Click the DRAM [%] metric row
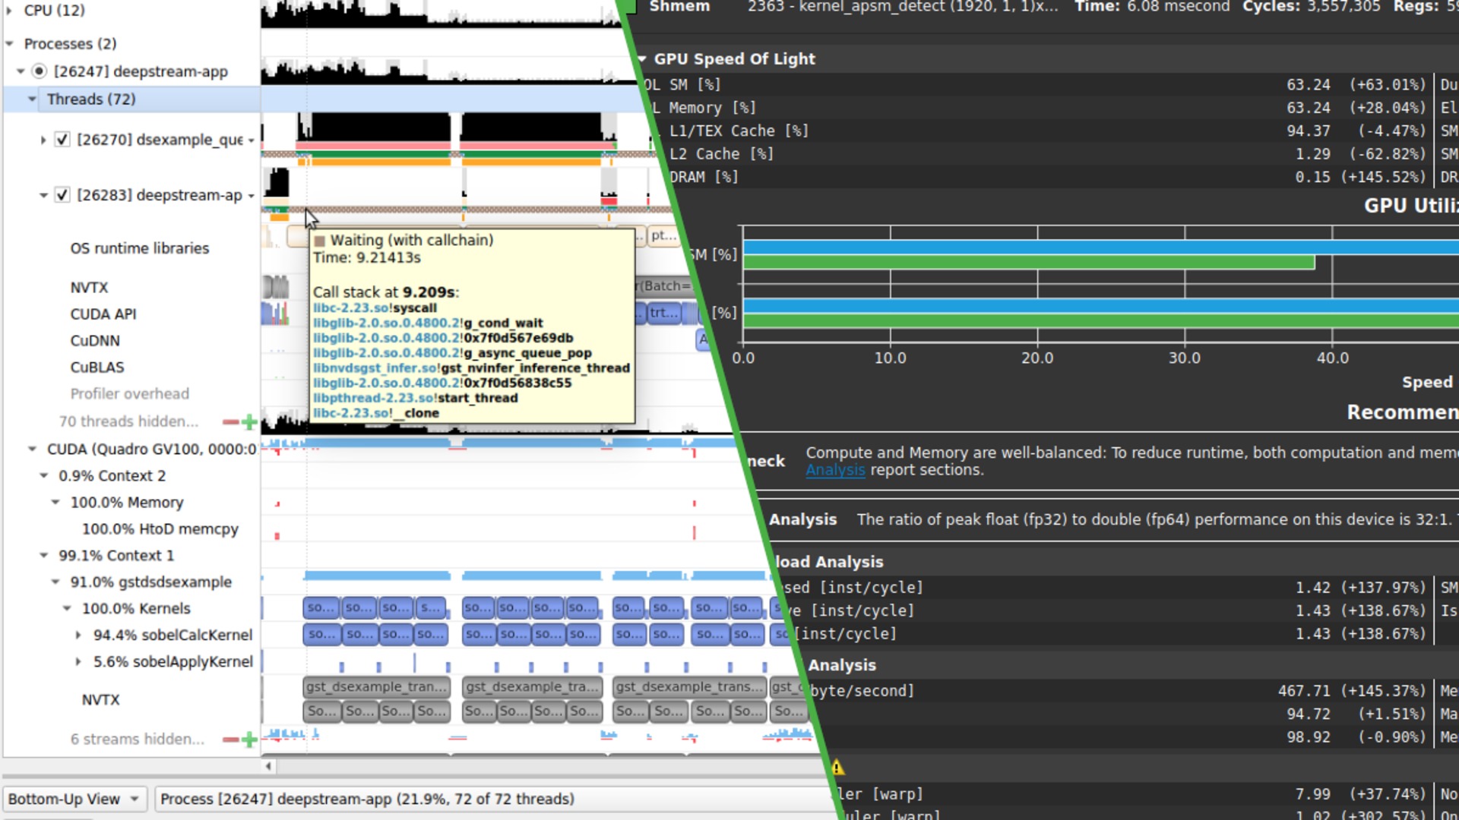Viewport: 1459px width, 820px height. tap(1048, 177)
